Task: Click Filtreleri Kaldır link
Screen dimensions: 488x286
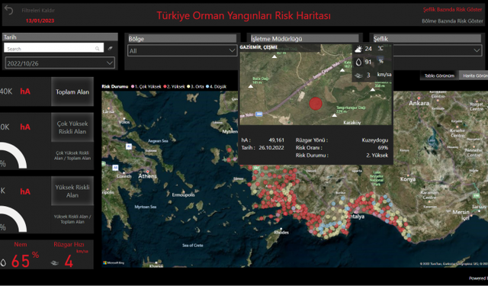Action: (38, 10)
